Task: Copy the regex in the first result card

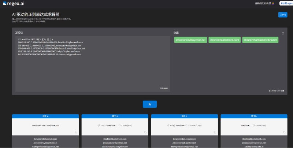Action: tap(75, 132)
